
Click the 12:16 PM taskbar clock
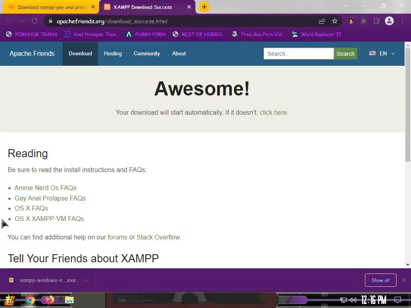tap(374, 300)
